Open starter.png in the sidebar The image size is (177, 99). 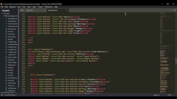tap(12, 83)
